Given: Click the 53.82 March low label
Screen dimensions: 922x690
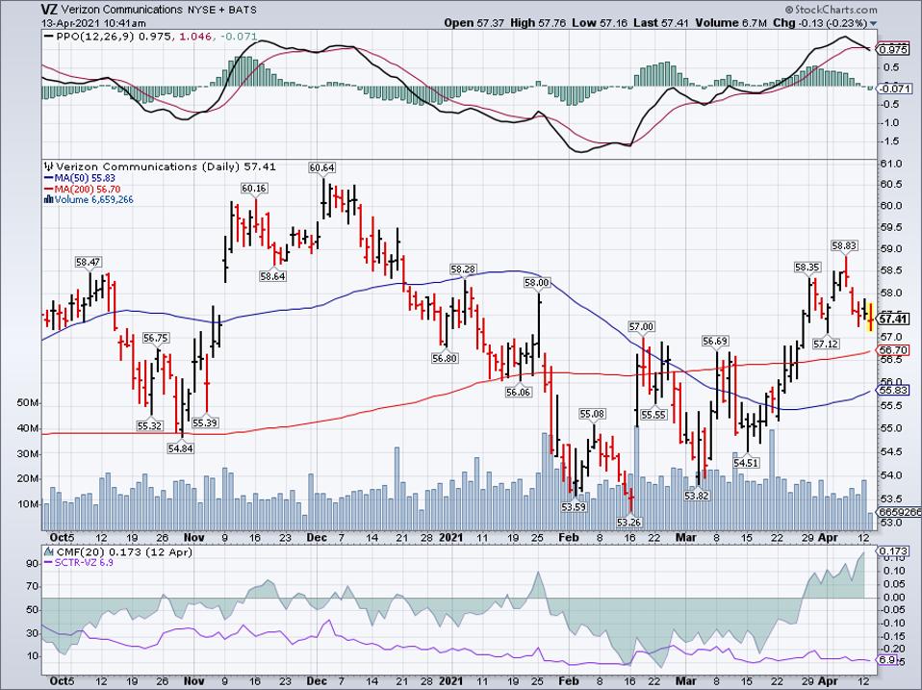Looking at the screenshot, I should (x=698, y=496).
